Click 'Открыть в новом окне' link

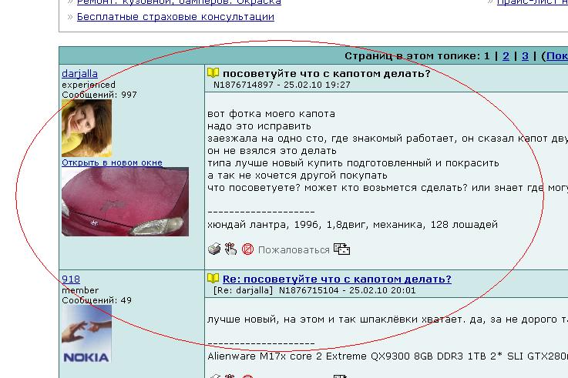point(112,162)
